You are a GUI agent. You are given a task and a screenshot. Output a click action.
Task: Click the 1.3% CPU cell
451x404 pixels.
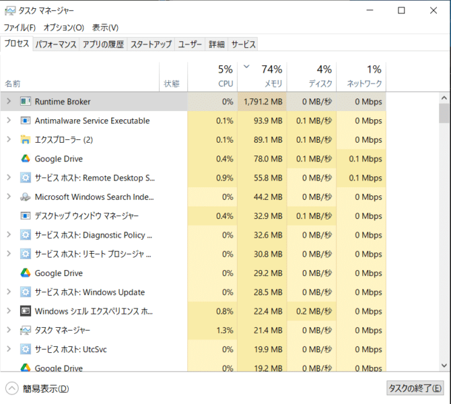point(213,330)
